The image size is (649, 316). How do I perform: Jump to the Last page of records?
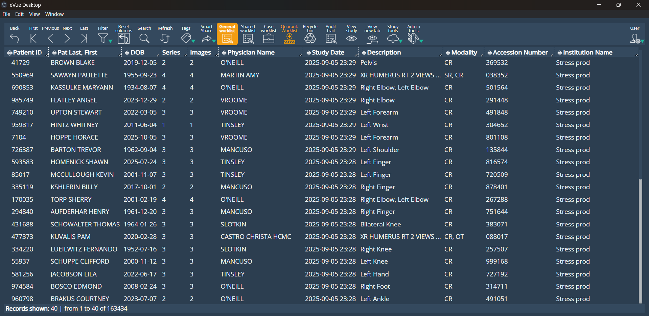(84, 38)
